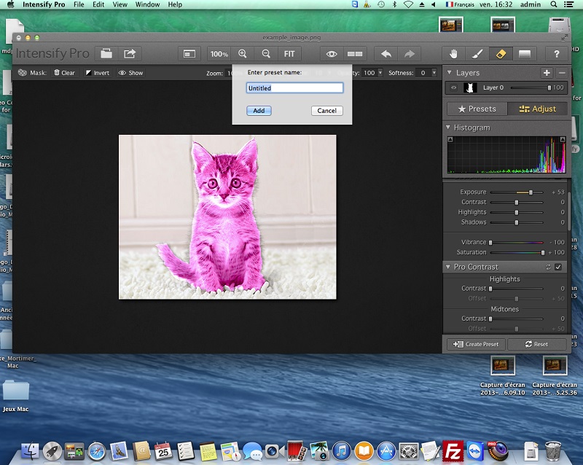
Task: Collapse the Histogram section
Action: tap(449, 128)
